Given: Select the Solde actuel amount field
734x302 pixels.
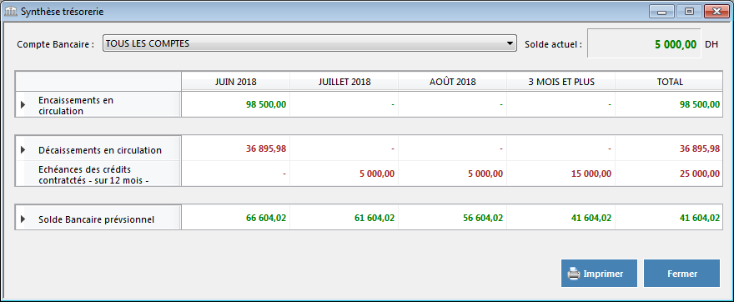Looking at the screenshot, I should pyautogui.click(x=644, y=44).
